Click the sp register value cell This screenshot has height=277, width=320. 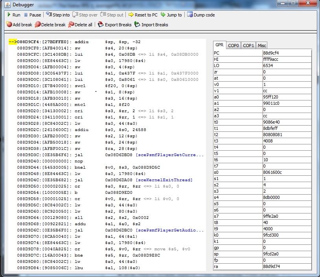(286, 254)
